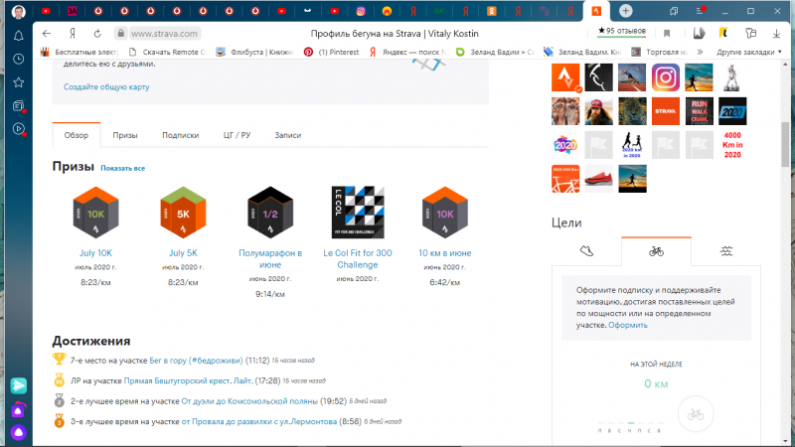
Task: Open segment Прямая Бештугорский крест. Лайт.
Action: pyautogui.click(x=188, y=380)
